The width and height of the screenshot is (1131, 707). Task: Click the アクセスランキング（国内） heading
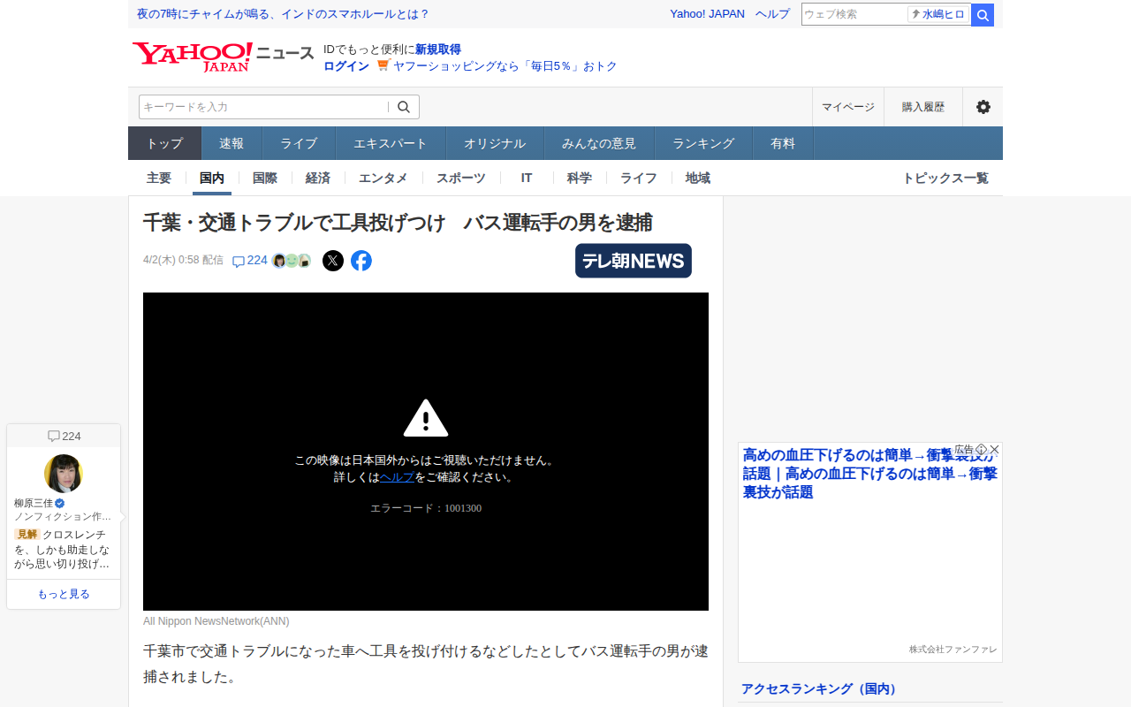pyautogui.click(x=819, y=688)
